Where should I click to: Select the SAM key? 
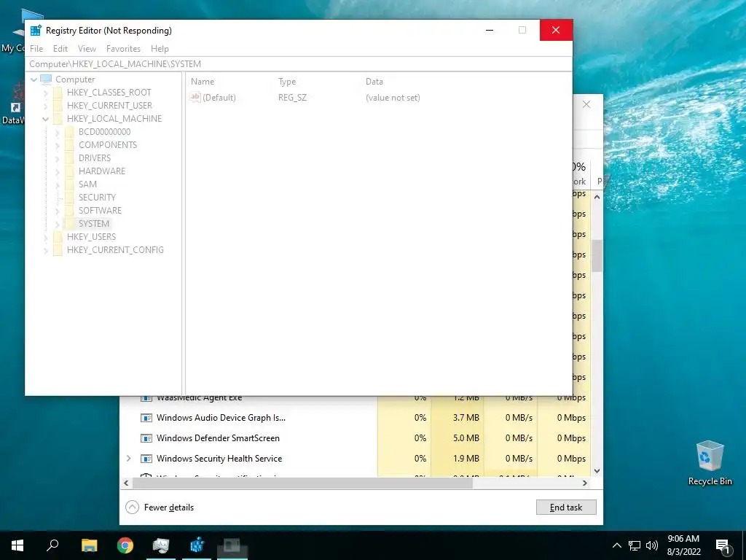(87, 184)
